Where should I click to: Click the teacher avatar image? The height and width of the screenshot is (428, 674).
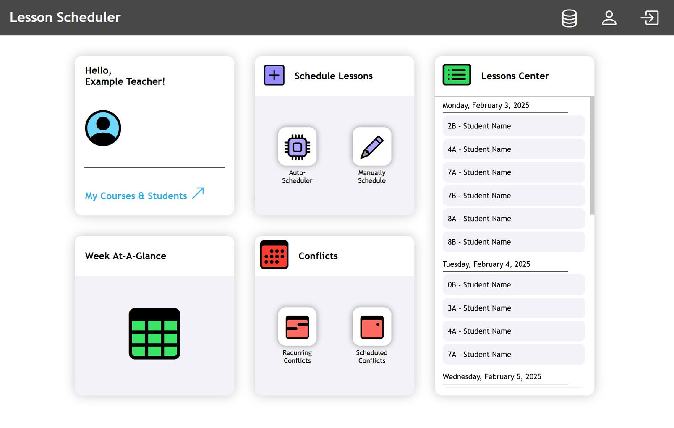[103, 128]
